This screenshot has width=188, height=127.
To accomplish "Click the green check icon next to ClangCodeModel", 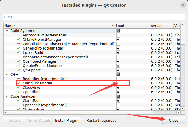I will click(19, 83).
